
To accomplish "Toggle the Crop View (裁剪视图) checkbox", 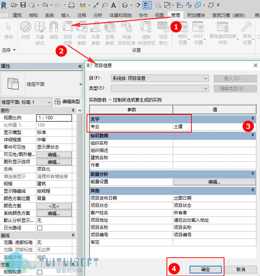I will click(x=40, y=272).
